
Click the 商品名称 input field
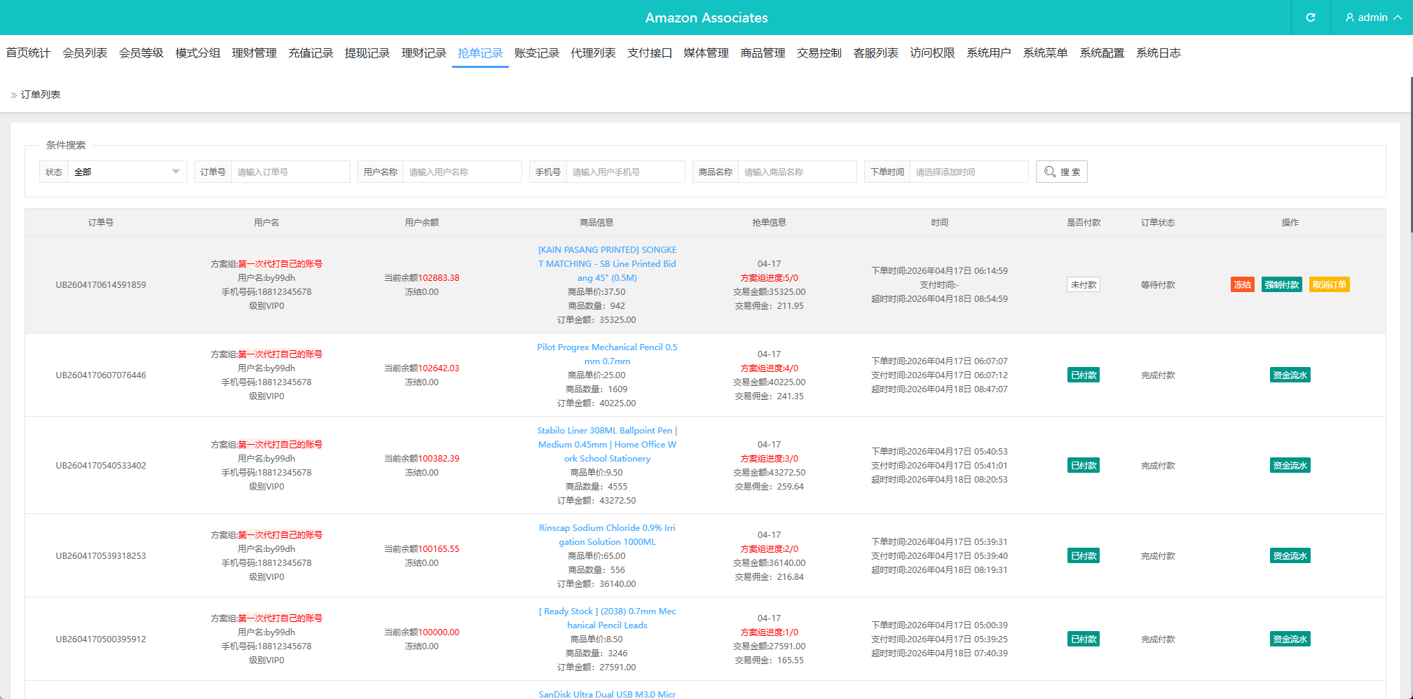(797, 172)
